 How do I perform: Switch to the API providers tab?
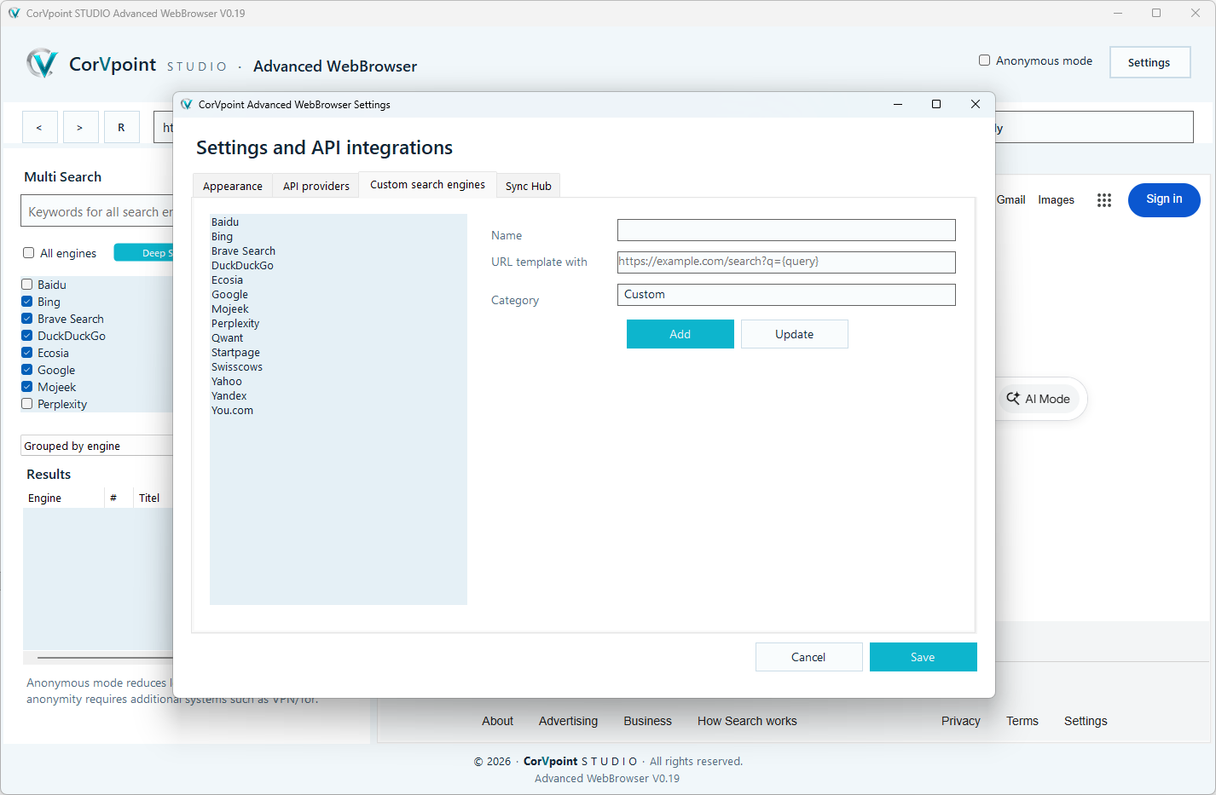pyautogui.click(x=316, y=186)
